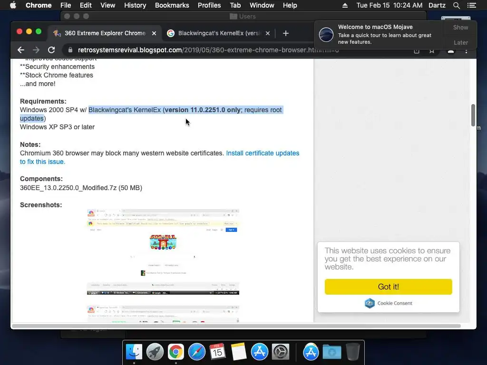
Task: Open a new tab with plus button
Action: point(286,33)
